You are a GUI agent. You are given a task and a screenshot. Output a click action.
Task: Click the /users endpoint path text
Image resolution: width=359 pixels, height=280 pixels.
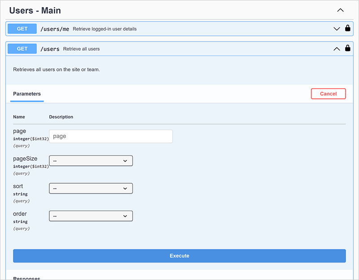pos(50,49)
